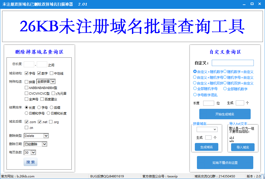Click BUG反馈QQ:84801619 status text

pyautogui.click(x=107, y=176)
